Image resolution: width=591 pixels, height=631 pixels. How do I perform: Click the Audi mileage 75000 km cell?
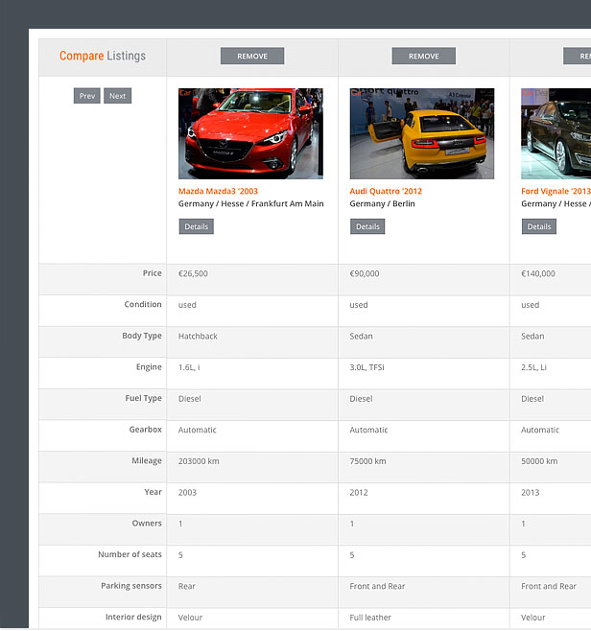(367, 461)
